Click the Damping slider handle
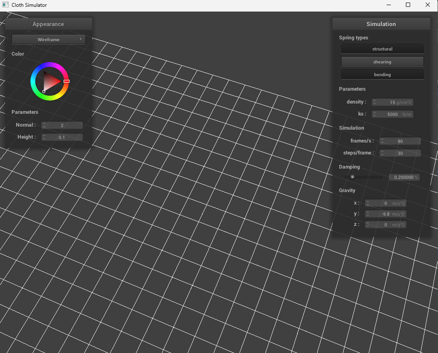Viewport: 438px width, 353px height. point(353,177)
